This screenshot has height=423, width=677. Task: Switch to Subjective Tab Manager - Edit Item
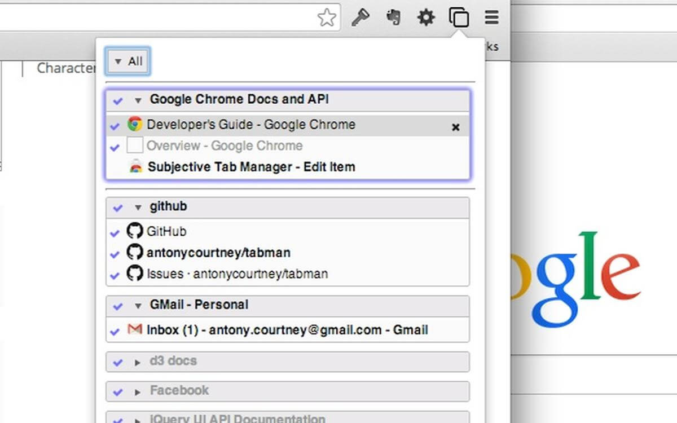[x=251, y=167]
